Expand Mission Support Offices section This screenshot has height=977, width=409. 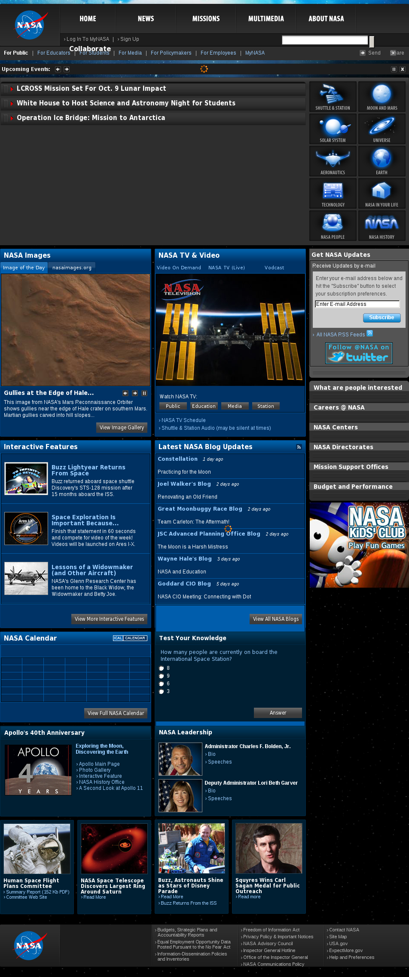click(x=359, y=467)
